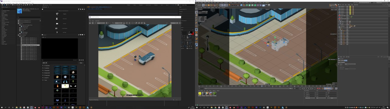Open the Composition menu in After Effects
Viewport: 390px width, 109px height.
coord(9,3)
